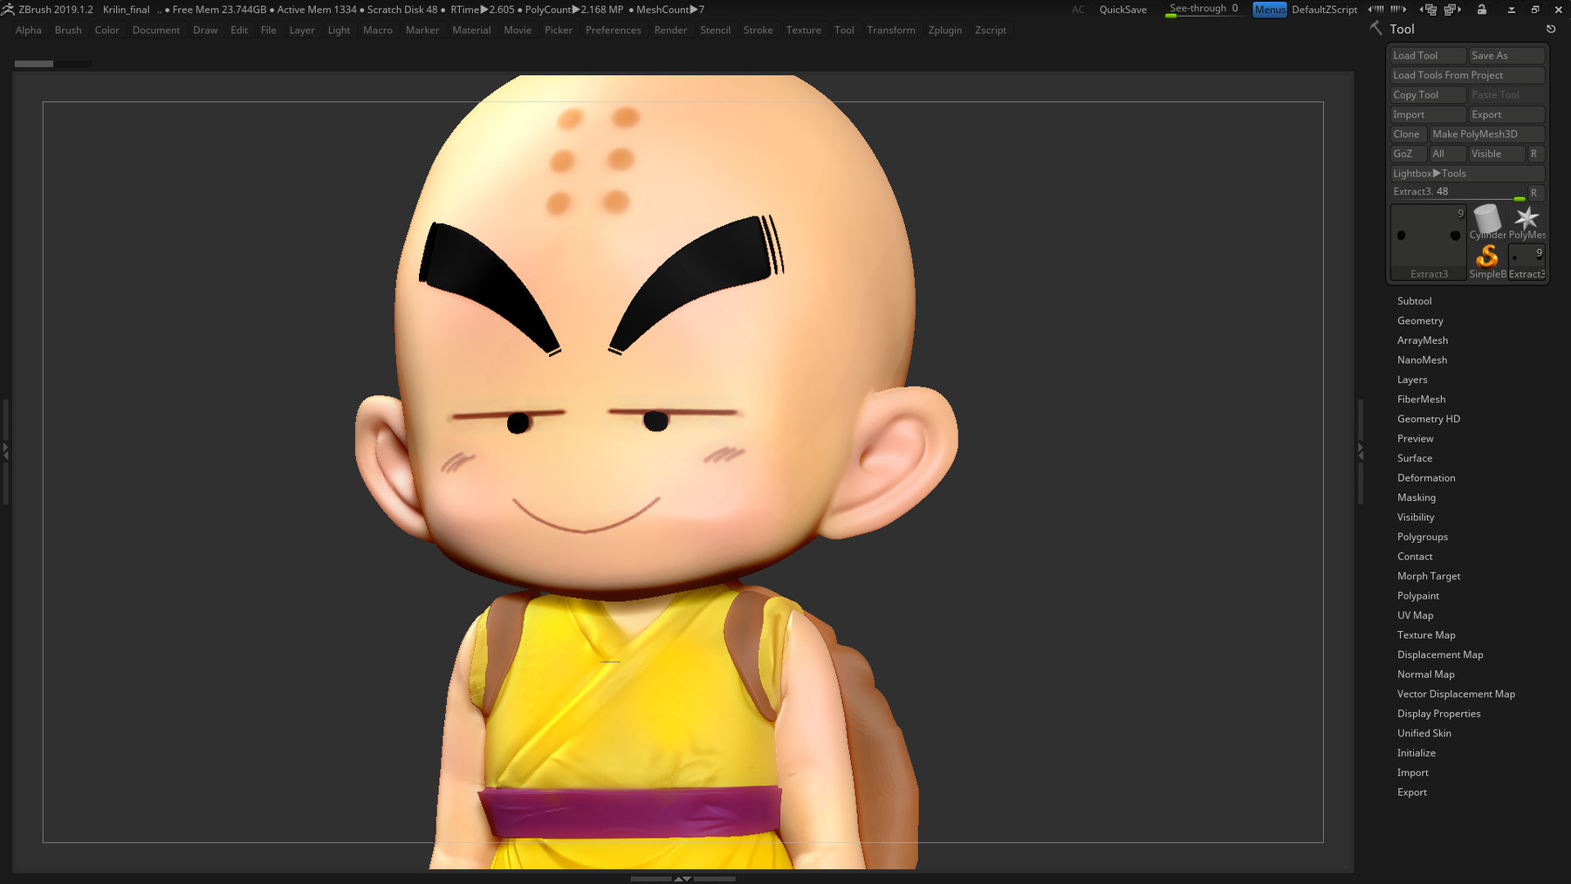
Task: Click the Load Tool button
Action: point(1428,55)
